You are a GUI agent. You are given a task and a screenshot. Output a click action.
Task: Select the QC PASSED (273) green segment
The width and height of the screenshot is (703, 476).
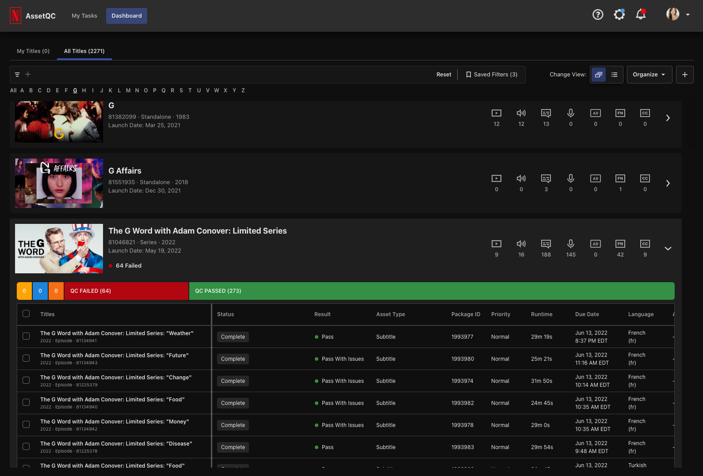[x=432, y=291]
